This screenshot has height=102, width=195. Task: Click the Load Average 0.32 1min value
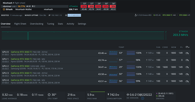click(7, 95)
